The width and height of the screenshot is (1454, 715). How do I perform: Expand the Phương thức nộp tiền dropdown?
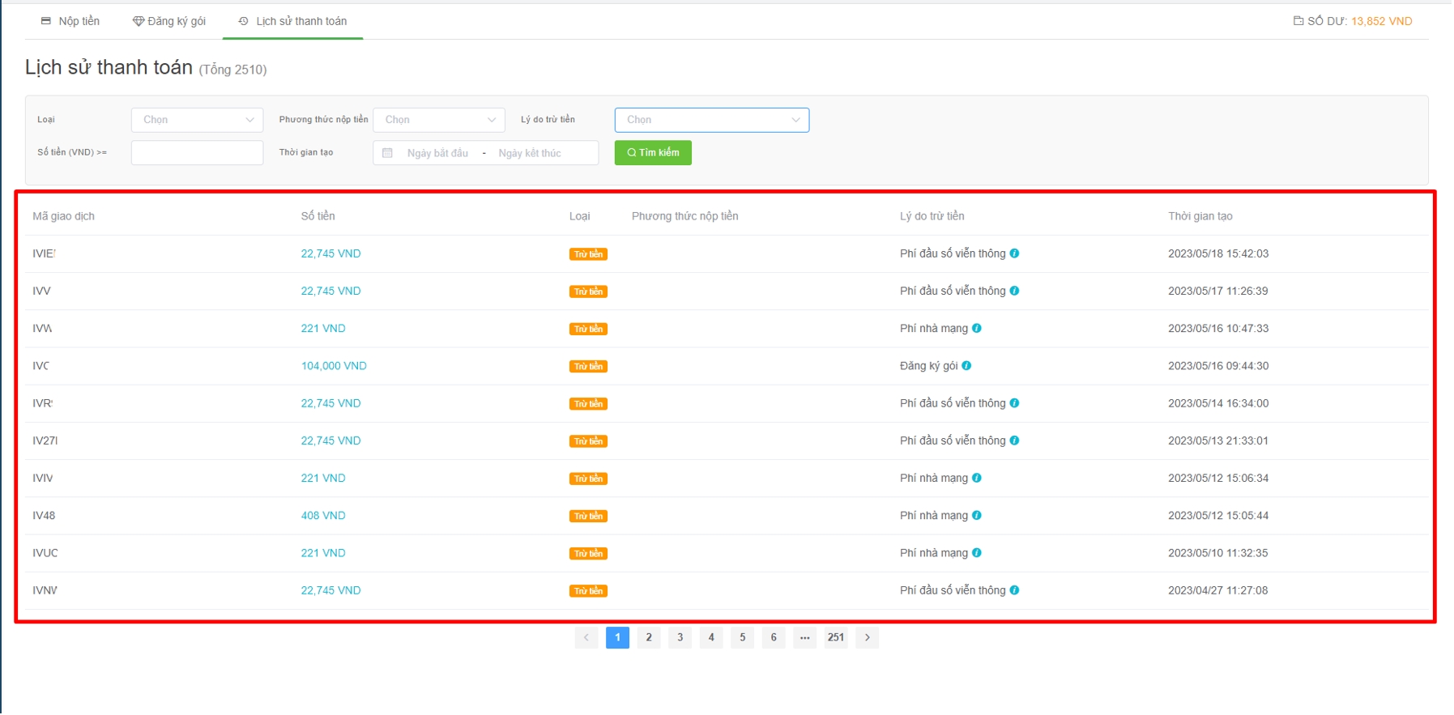click(x=438, y=120)
